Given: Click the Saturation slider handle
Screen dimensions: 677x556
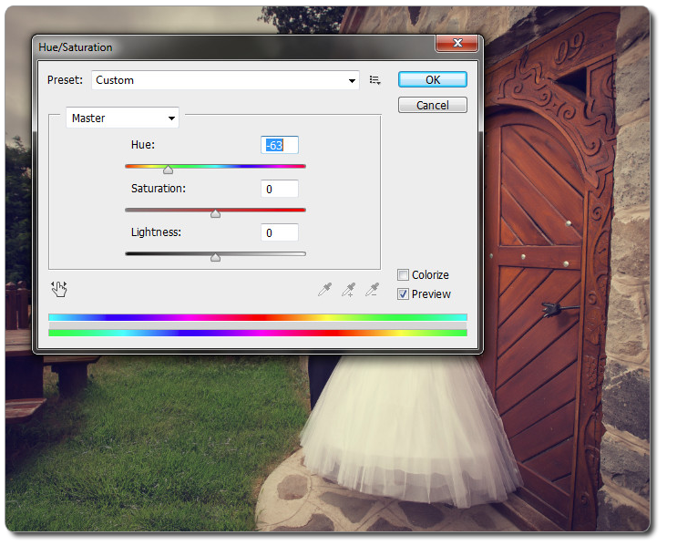Looking at the screenshot, I should pos(215,213).
